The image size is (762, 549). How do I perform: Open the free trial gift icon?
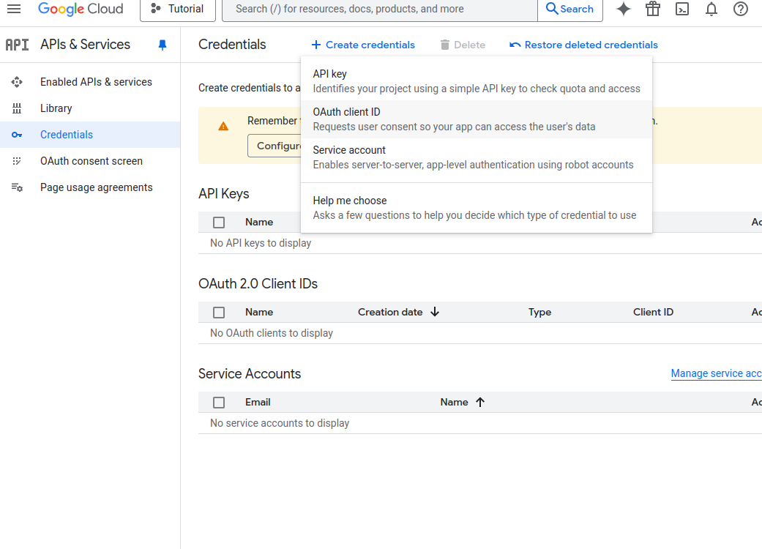[x=653, y=9]
